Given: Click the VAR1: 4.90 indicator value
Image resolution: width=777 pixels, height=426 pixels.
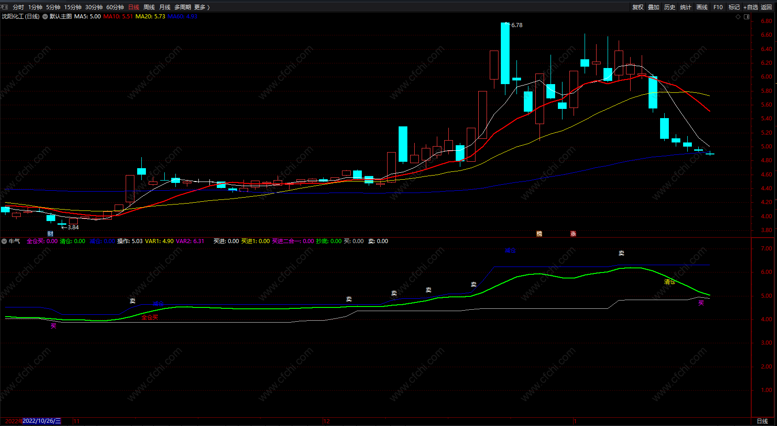Looking at the screenshot, I should point(159,241).
